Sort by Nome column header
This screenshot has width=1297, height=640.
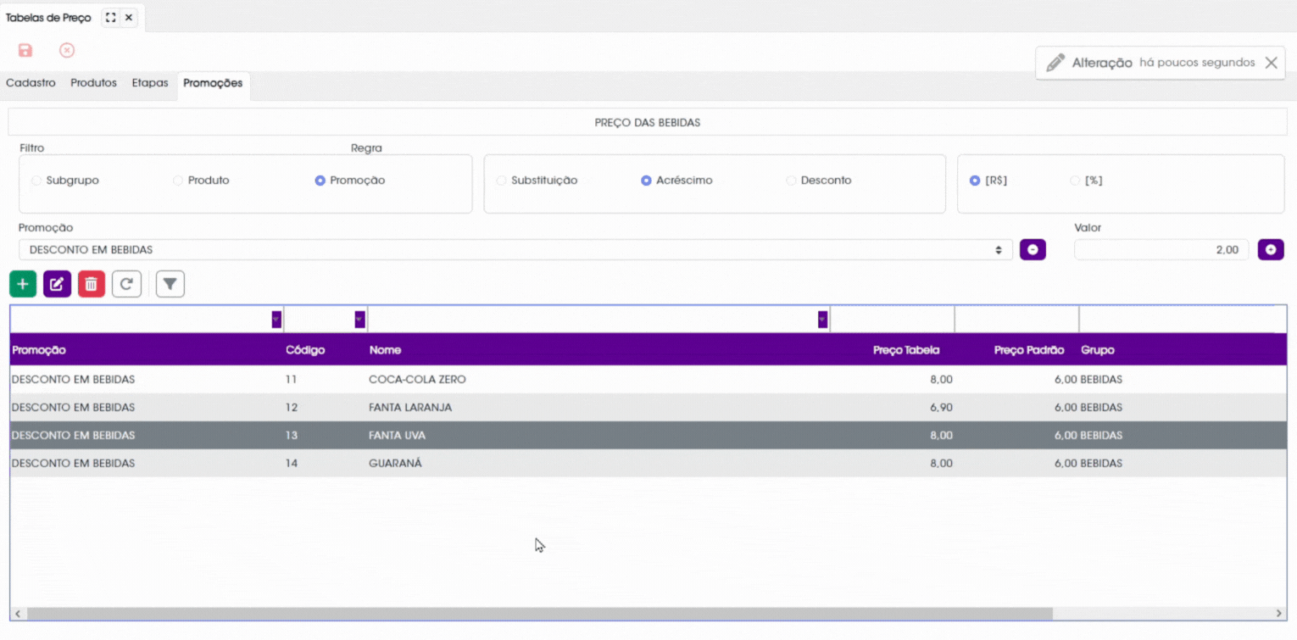click(385, 350)
